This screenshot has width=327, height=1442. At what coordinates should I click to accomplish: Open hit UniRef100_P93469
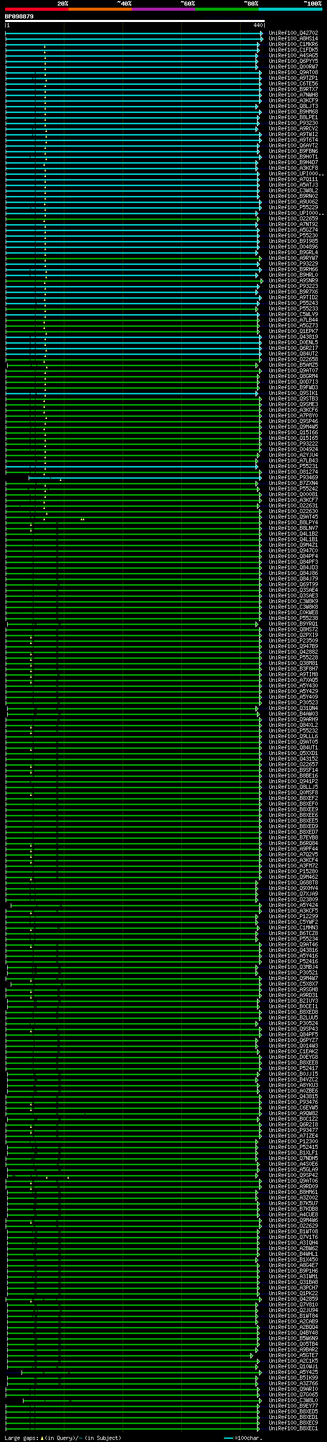pos(293,477)
